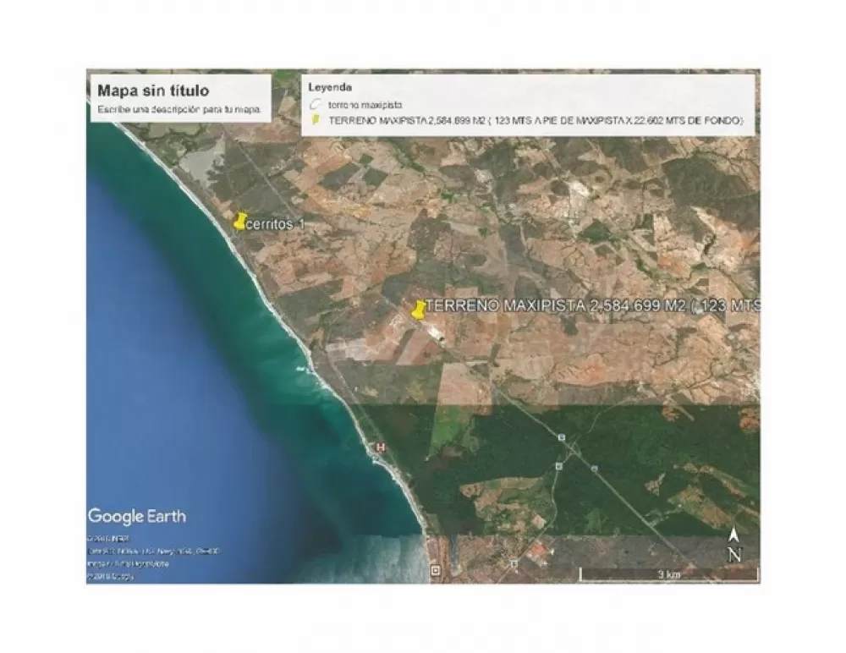Click the Google Earth logo
This screenshot has height=653, width=846.
point(137,516)
